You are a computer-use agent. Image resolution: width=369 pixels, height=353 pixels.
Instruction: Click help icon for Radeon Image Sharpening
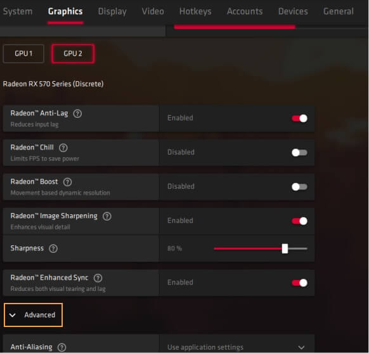coord(107,216)
